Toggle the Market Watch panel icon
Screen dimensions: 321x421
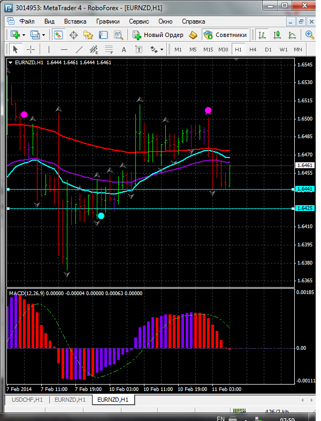[58, 35]
